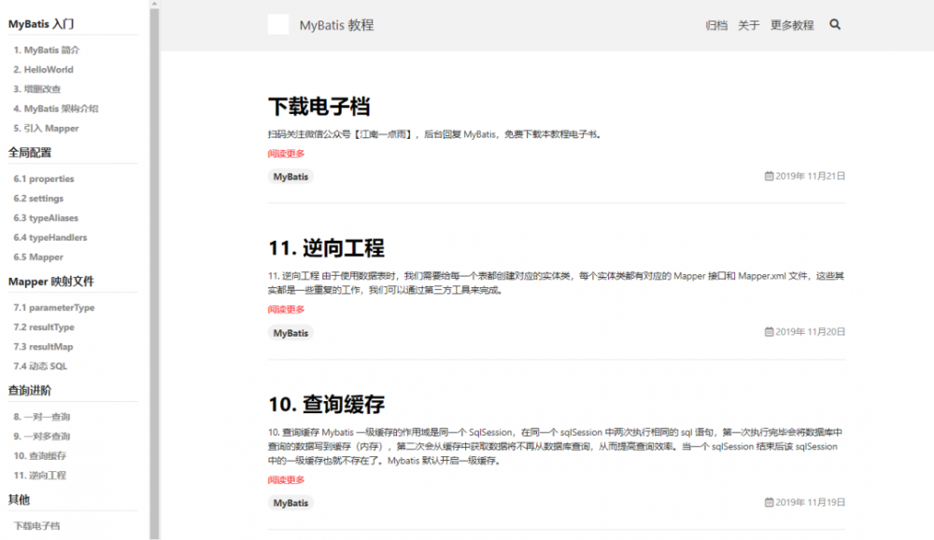The height and width of the screenshot is (540, 934).
Task: Open sidebar section 6.5 Mapper
Action: pyautogui.click(x=38, y=257)
